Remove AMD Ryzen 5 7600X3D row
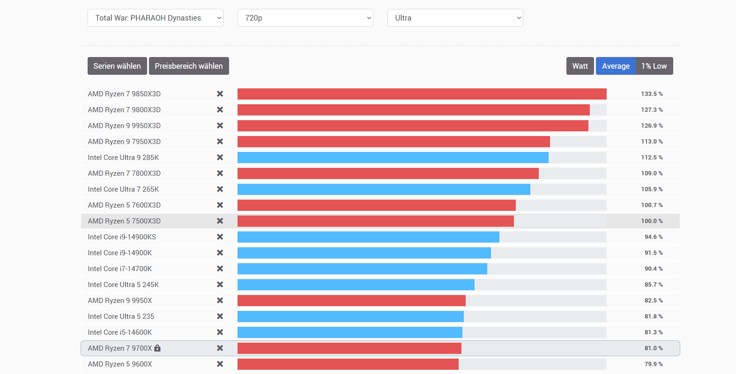The image size is (736, 374). (x=220, y=205)
